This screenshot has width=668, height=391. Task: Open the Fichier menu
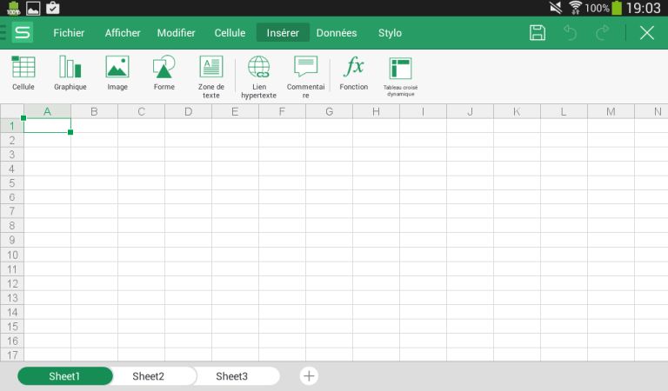69,33
